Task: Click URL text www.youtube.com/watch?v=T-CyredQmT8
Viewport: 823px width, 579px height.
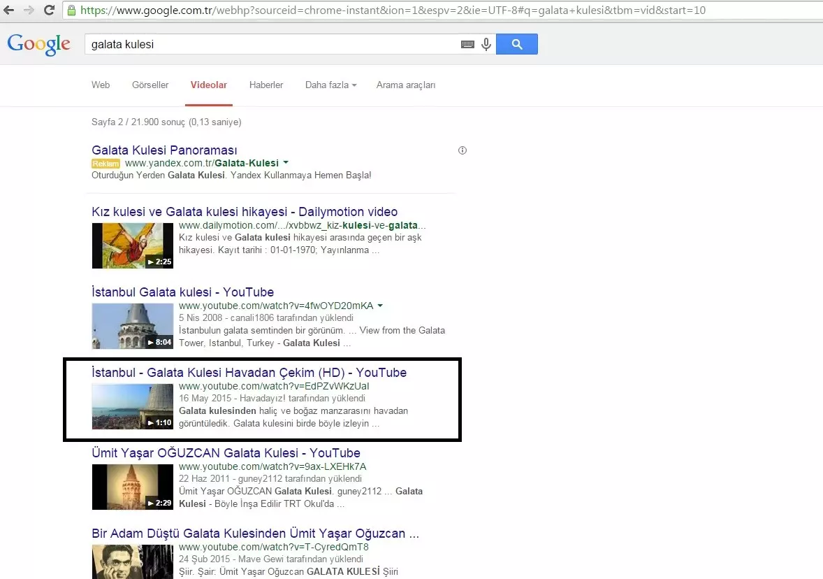Action: (273, 547)
